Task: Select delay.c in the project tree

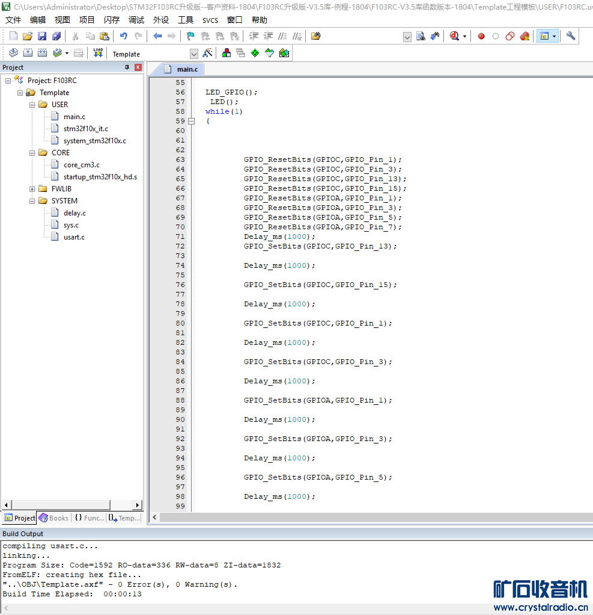Action: pyautogui.click(x=75, y=213)
